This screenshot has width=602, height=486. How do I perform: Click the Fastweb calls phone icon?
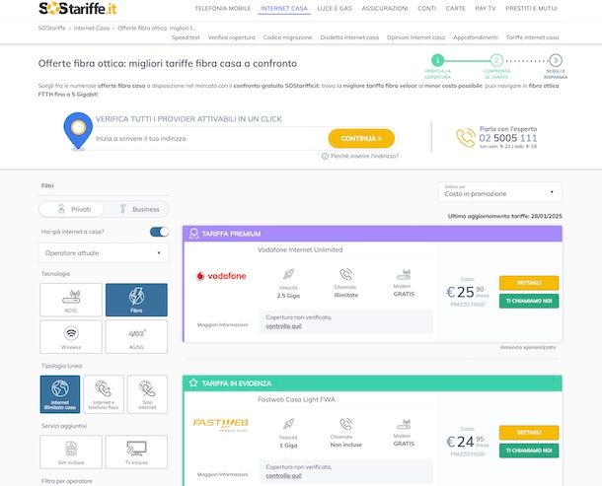coord(346,424)
